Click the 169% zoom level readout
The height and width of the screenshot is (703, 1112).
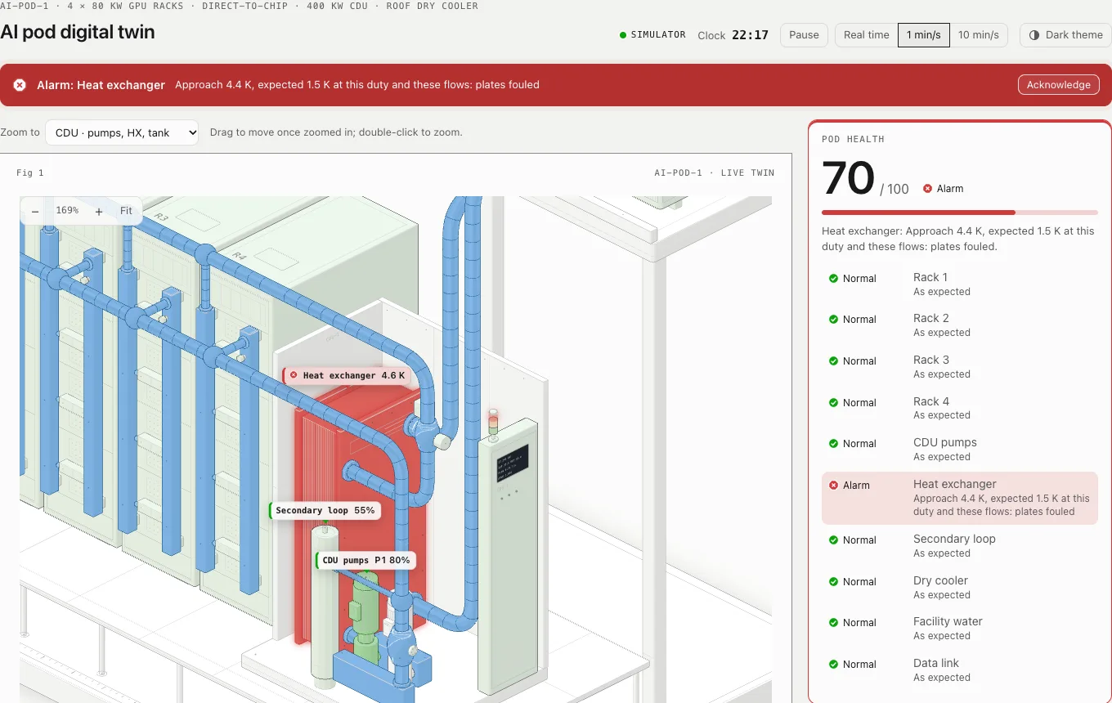pos(67,211)
